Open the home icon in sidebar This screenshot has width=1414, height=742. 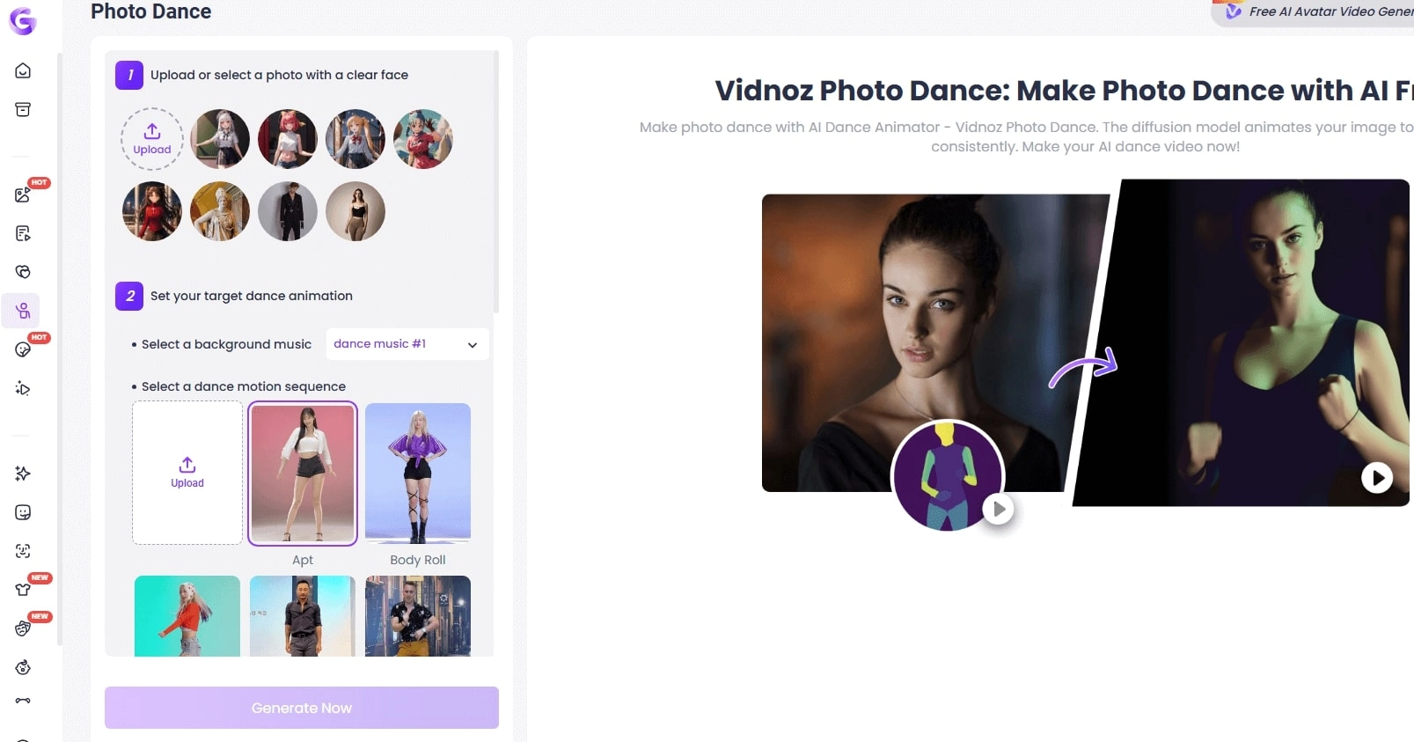tap(23, 70)
